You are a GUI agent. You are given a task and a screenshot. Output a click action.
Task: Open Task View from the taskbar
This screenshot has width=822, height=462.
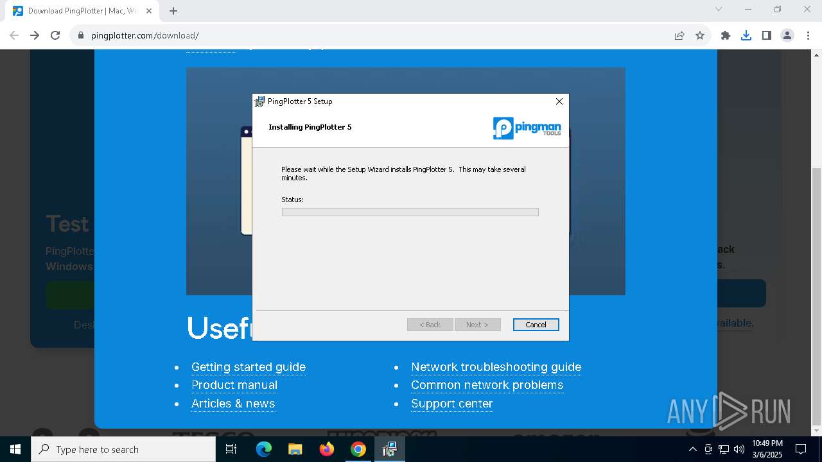(x=231, y=449)
